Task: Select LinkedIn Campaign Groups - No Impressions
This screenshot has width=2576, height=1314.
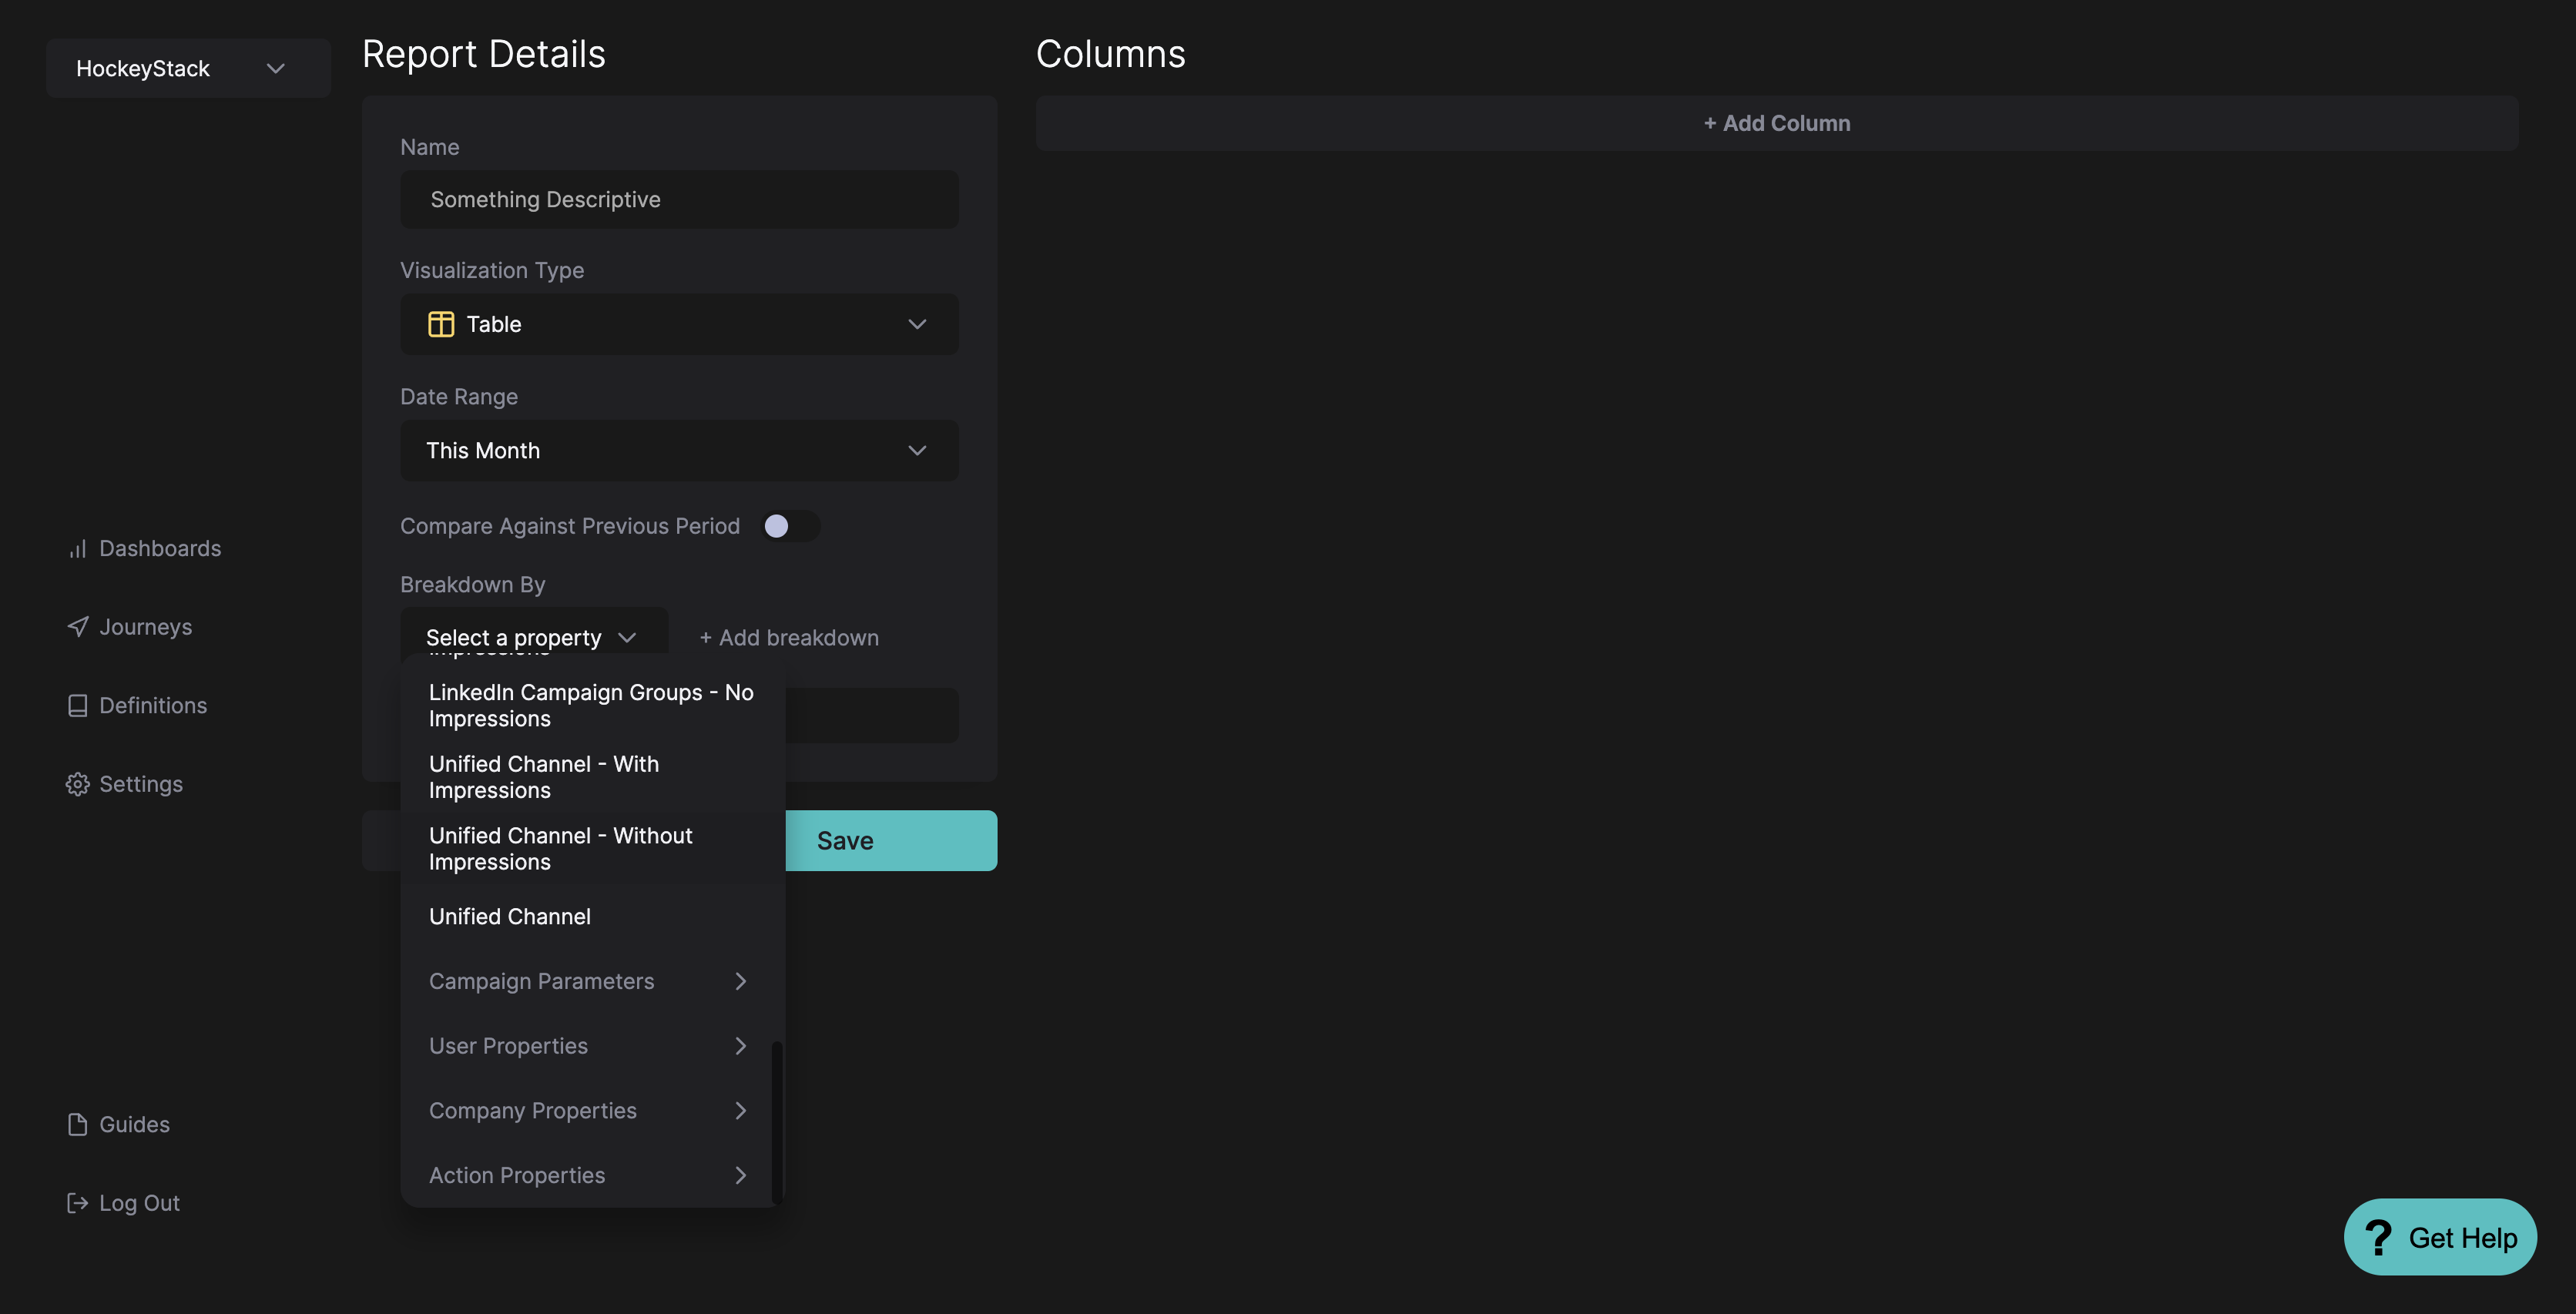Action: (591, 705)
